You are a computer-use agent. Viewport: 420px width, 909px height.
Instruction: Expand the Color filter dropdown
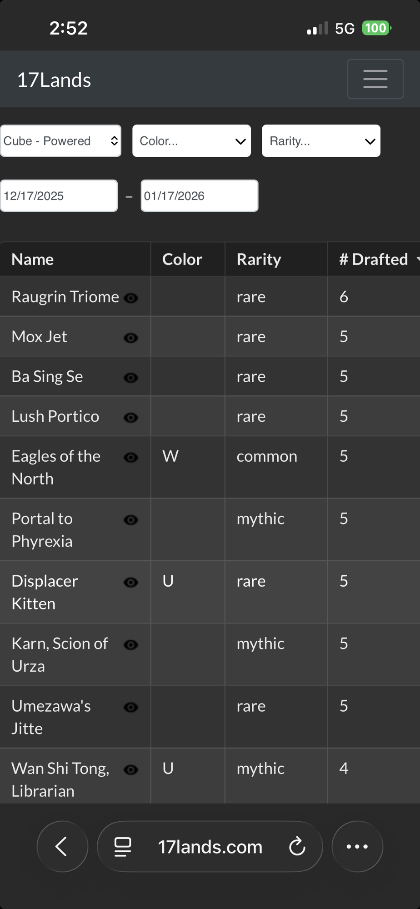[191, 141]
